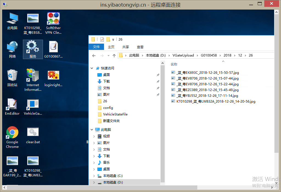Expand the 音乐 tree node

94,163
